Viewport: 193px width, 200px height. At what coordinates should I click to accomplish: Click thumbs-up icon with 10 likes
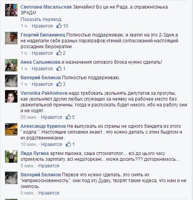tap(59, 26)
